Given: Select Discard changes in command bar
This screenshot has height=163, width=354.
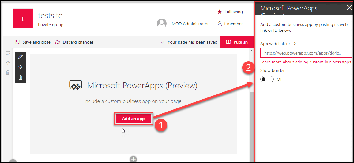Looking at the screenshot, I should [x=74, y=42].
